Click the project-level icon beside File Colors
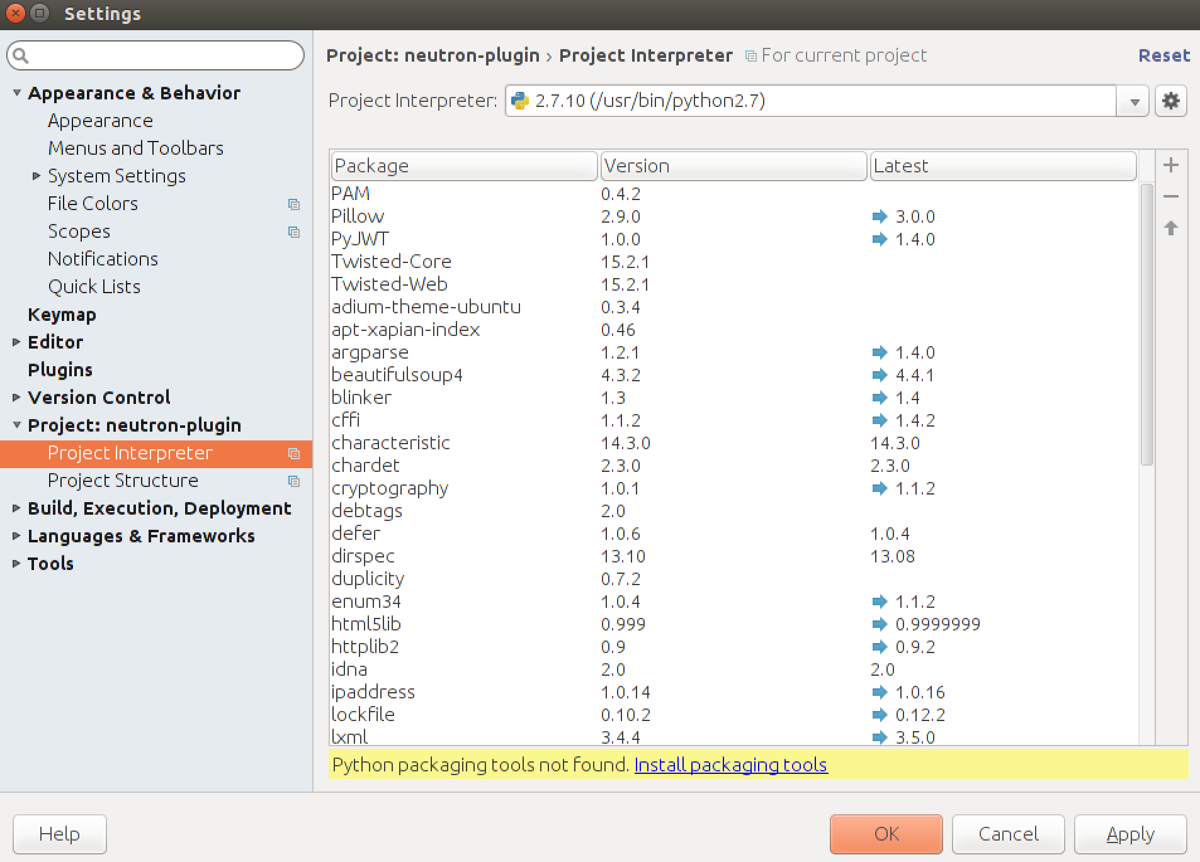The width and height of the screenshot is (1200, 862). (x=294, y=204)
